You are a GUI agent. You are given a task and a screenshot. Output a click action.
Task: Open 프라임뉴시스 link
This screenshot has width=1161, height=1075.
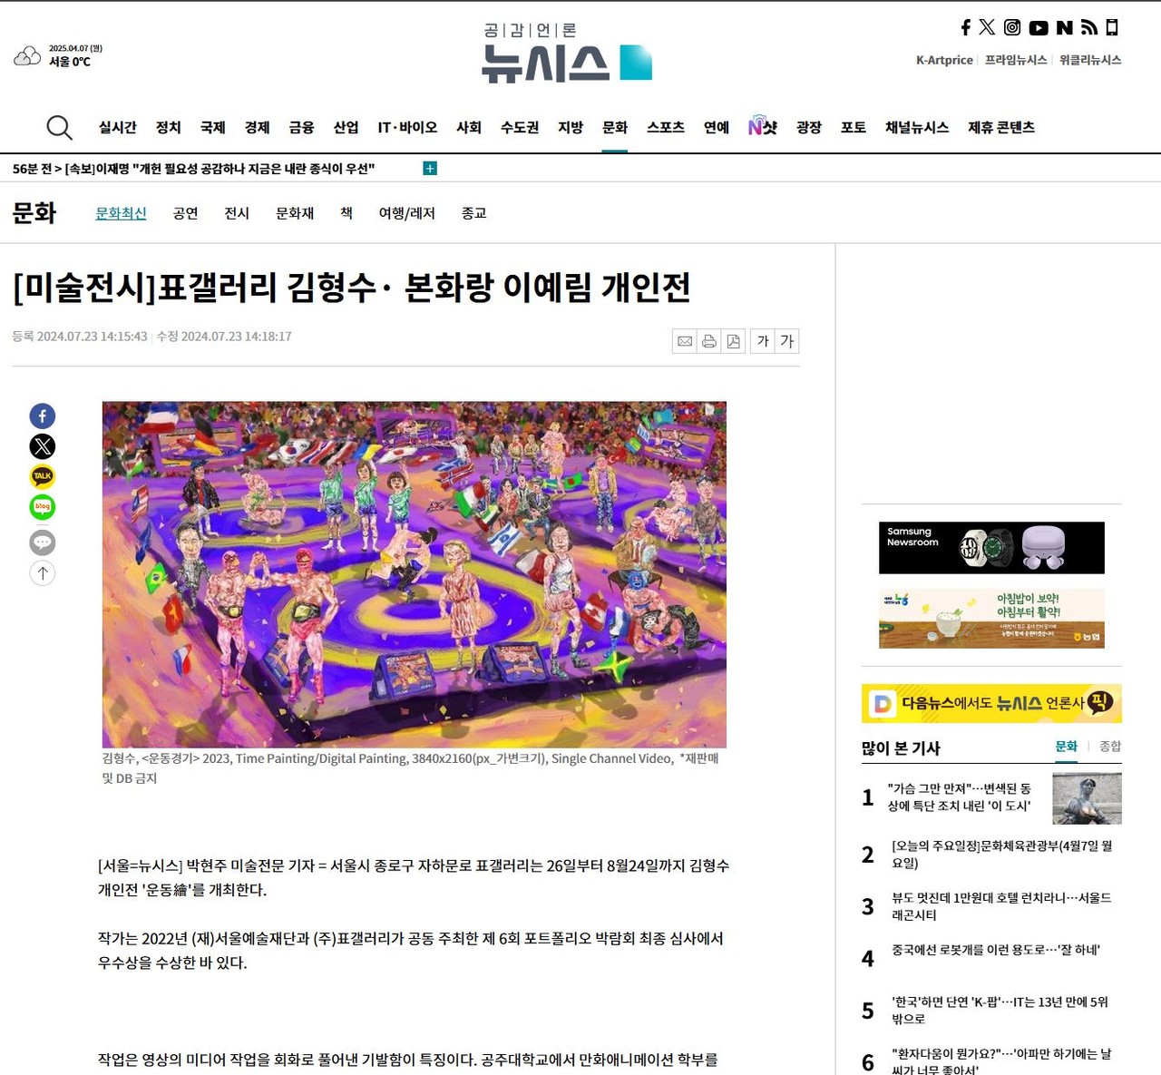[x=1016, y=60]
